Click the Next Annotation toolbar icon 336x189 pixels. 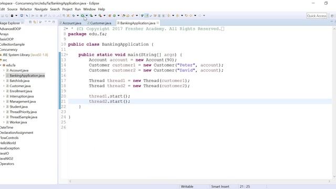pyautogui.click(x=169, y=15)
